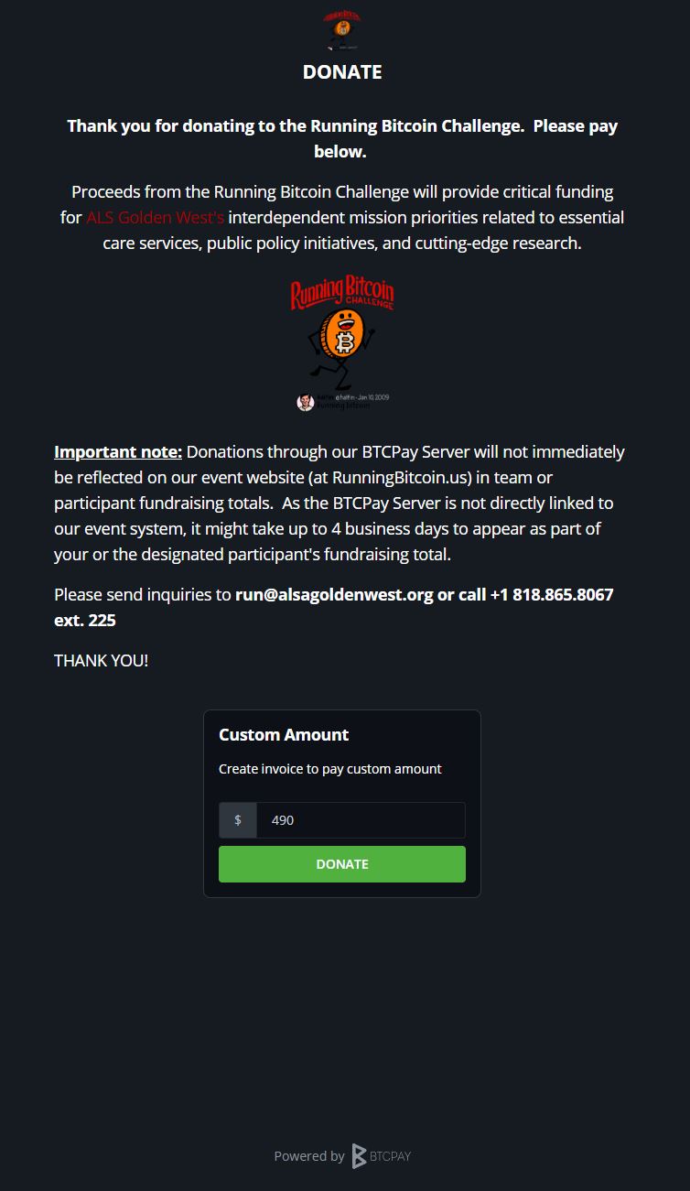This screenshot has height=1191, width=690.
Task: Open the BTCPAY text link in footer
Action: click(391, 1156)
